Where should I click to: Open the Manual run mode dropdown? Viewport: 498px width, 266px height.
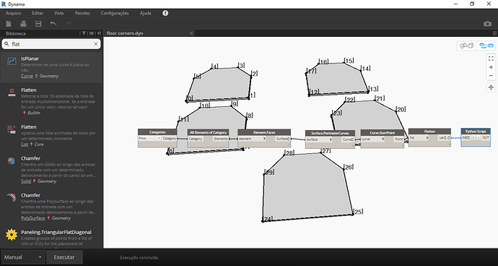click(23, 257)
